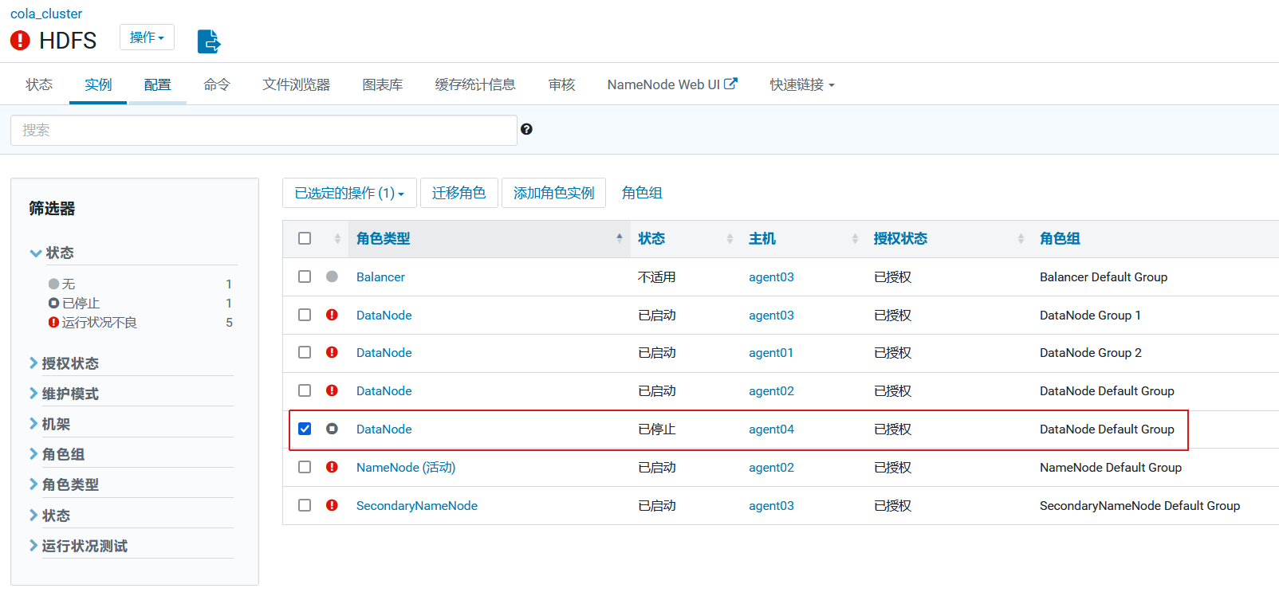Screen dimensions: 1279x600
Task: Check the NameNode (活动) row checkbox
Action: [x=305, y=467]
